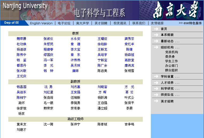This screenshot has height=138, width=204.
Task: Click the Dep of EE label
Action: click(11, 23)
